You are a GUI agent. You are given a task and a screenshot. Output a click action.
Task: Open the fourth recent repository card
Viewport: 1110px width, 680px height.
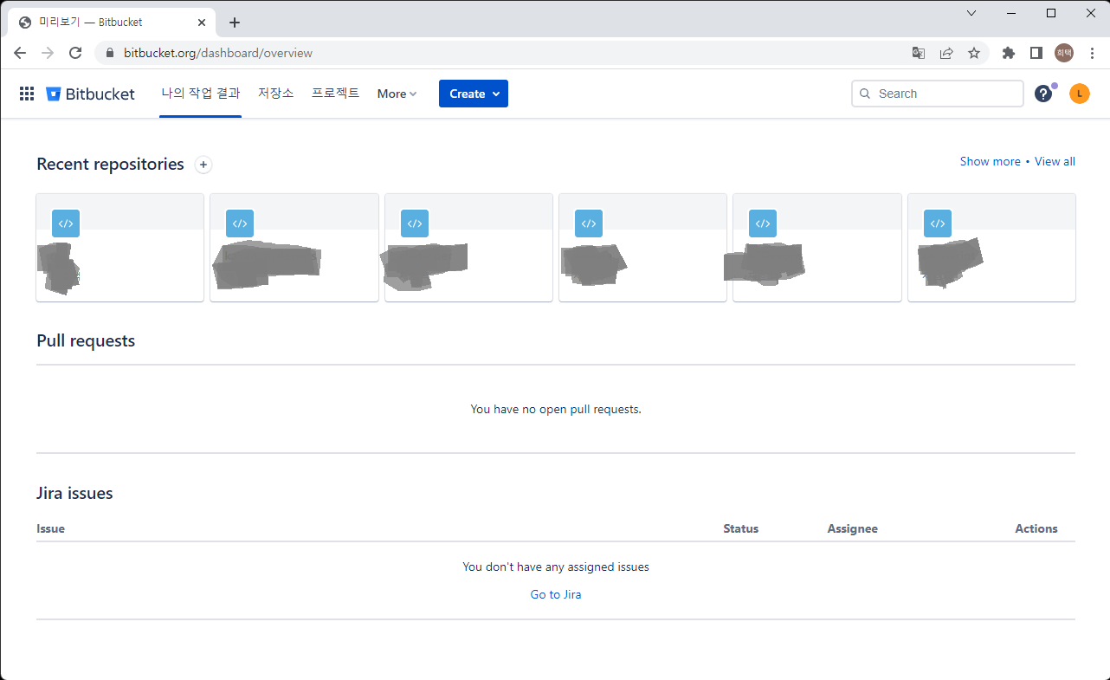pos(642,248)
